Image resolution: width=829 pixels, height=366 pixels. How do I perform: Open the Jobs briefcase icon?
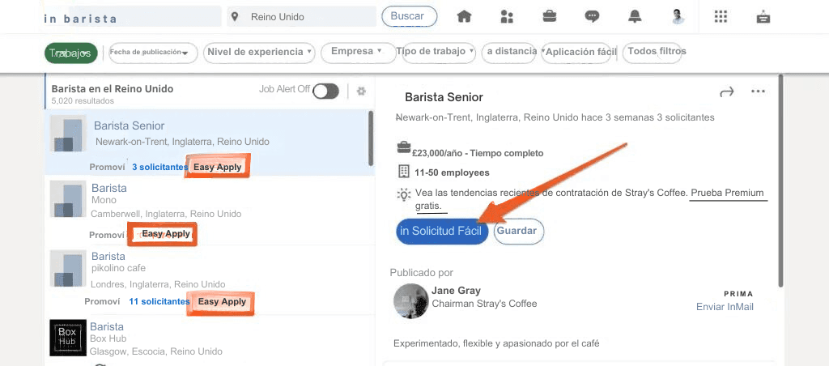click(550, 16)
